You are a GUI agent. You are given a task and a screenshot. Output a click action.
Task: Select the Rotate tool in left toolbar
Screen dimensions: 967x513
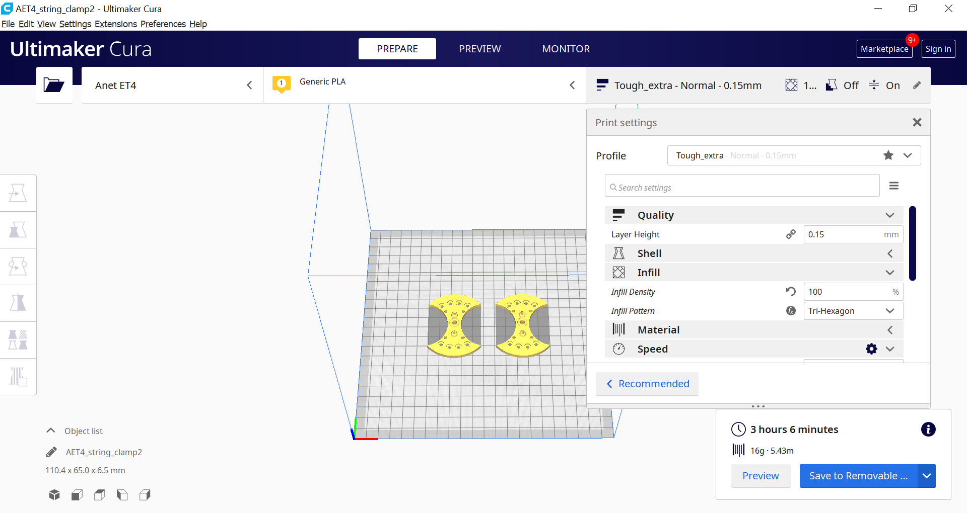(18, 267)
